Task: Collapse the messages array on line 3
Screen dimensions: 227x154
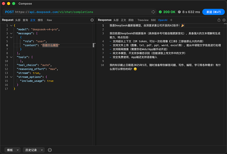Action: pos(11,33)
